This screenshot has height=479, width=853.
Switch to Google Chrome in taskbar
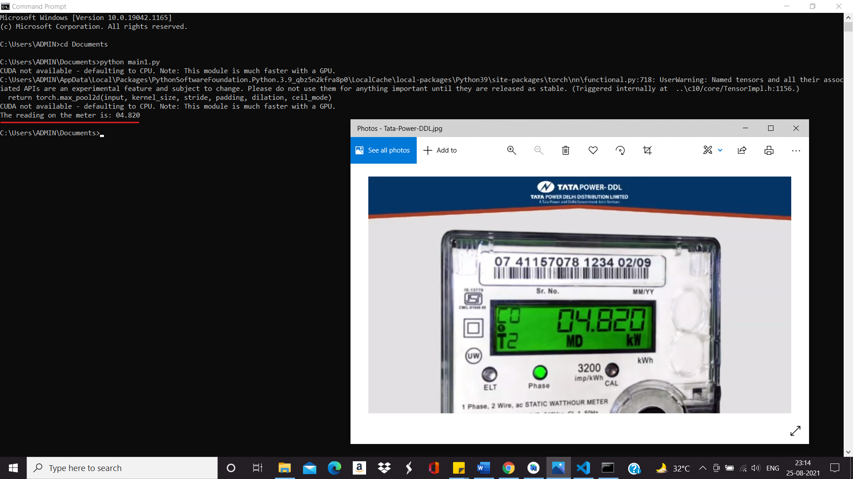click(x=509, y=468)
